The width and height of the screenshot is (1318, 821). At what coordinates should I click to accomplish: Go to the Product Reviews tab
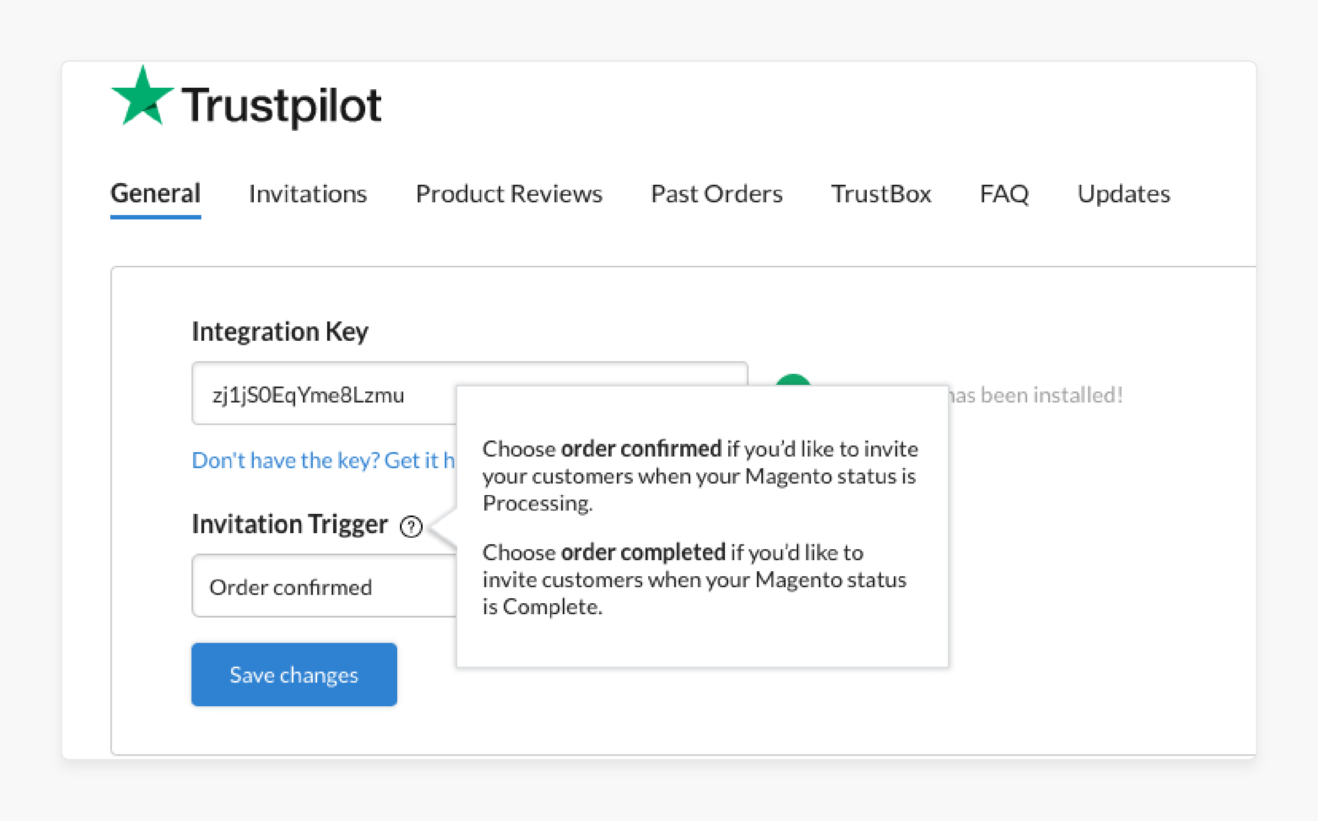[509, 194]
